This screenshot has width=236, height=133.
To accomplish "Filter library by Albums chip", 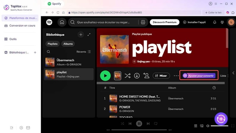I will [68, 44].
